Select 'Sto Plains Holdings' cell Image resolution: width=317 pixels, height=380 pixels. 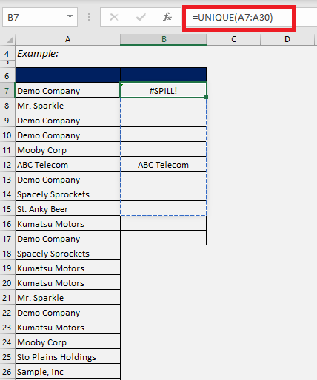pyautogui.click(x=67, y=357)
